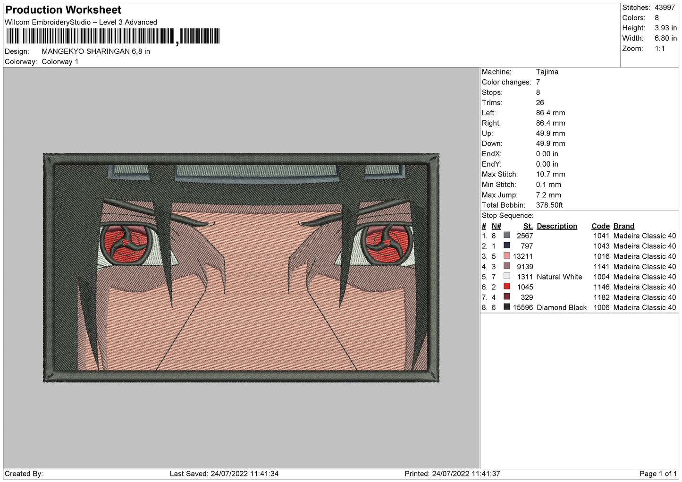682x482 pixels.
Task: Click the salmon pink swatch with 13211 stitches
Action: (507, 256)
